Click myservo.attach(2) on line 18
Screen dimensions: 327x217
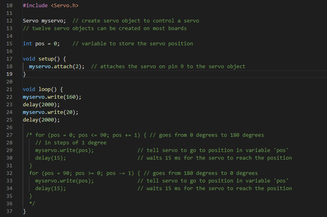tap(57, 67)
